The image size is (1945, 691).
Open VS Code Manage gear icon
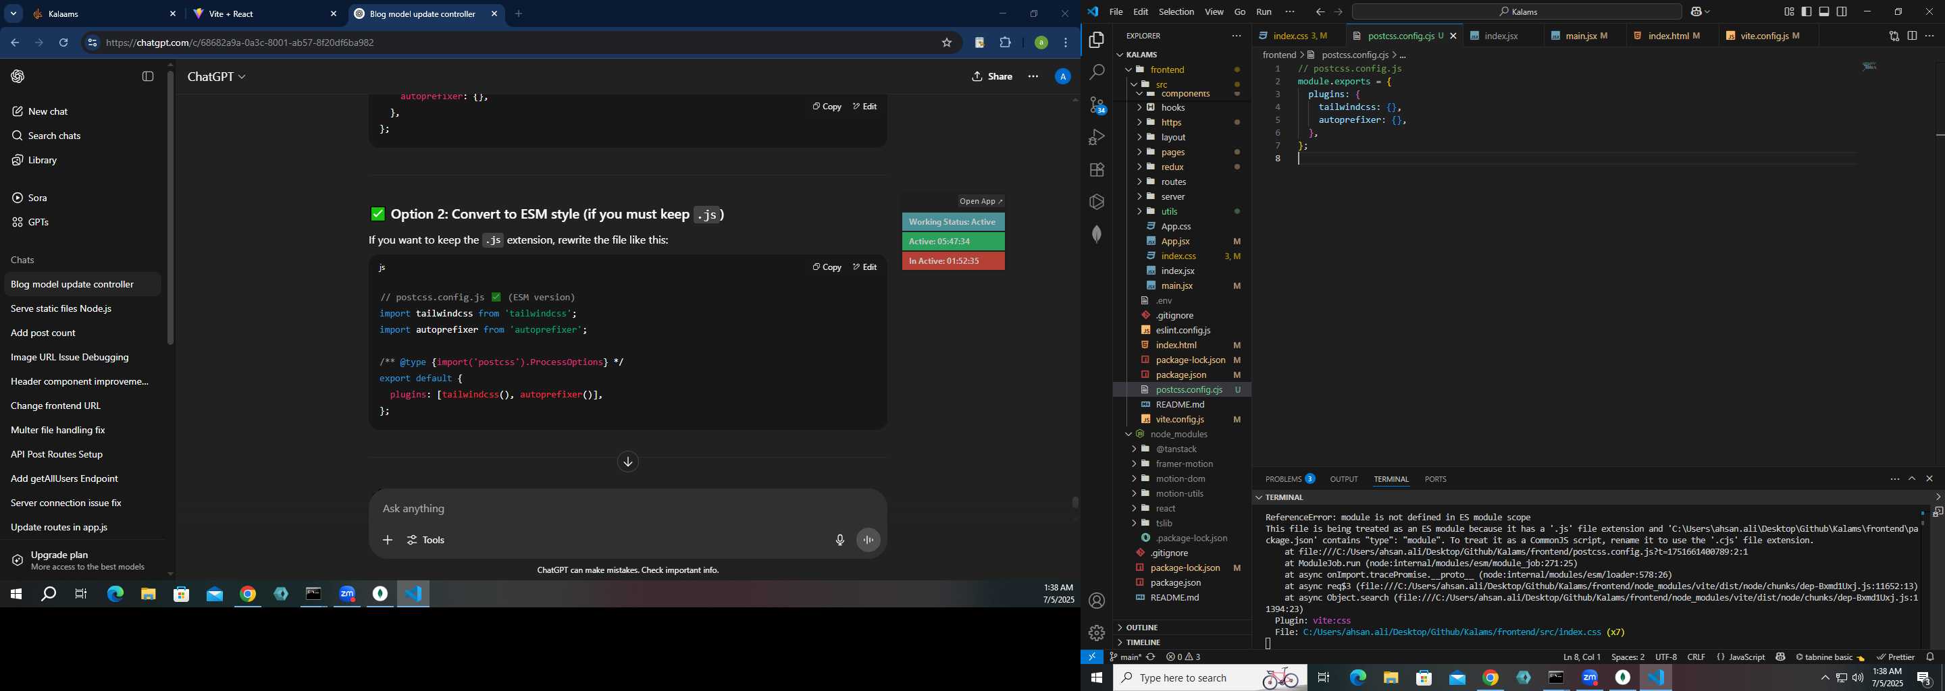(1096, 633)
